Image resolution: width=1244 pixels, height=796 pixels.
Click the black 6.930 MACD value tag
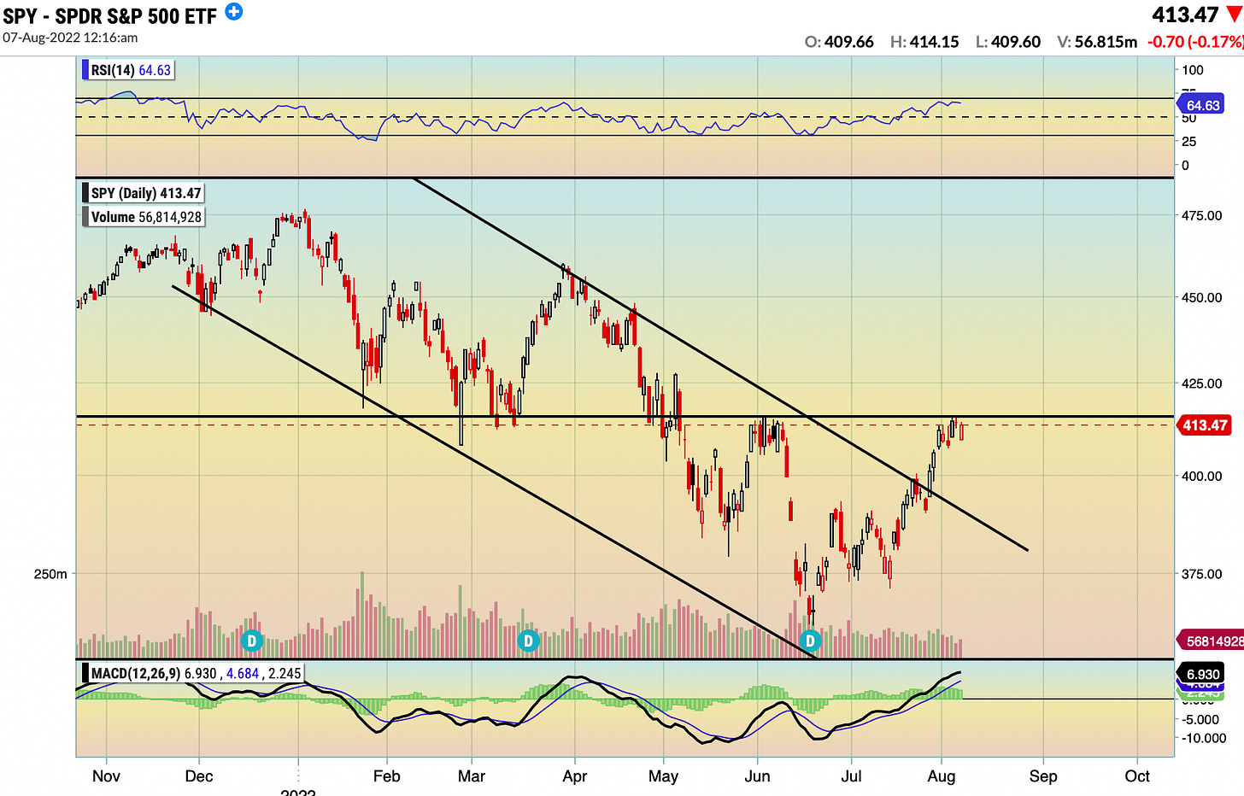[x=1202, y=674]
